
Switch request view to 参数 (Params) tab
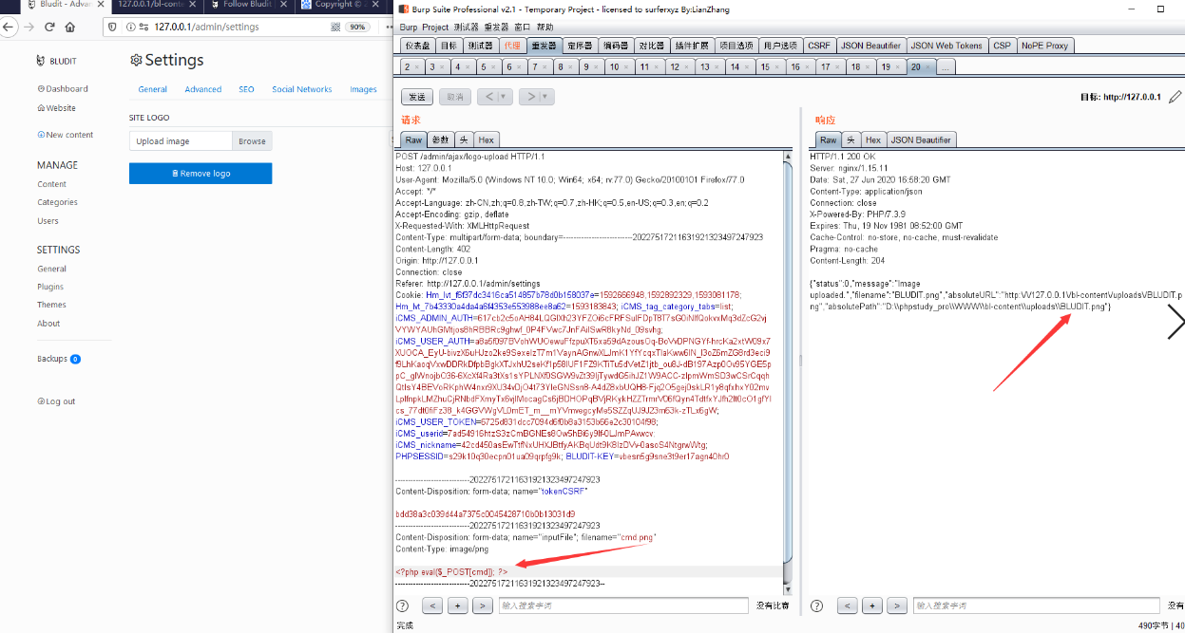(x=440, y=140)
